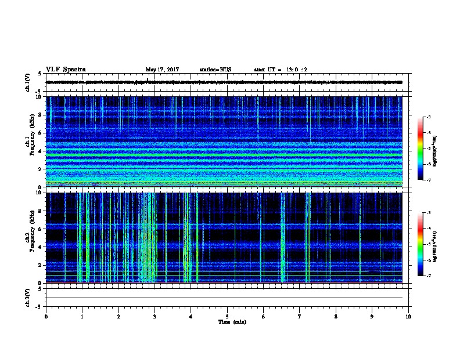Click the ch.2 spectrogram color bar
Viewport: 460px width, 355px height.
tap(421, 244)
